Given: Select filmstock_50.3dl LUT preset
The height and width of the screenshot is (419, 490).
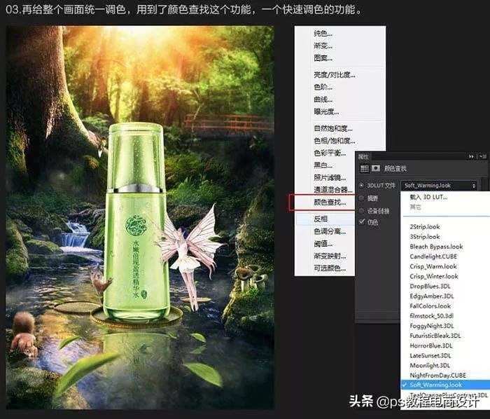Looking at the screenshot, I should tap(432, 316).
